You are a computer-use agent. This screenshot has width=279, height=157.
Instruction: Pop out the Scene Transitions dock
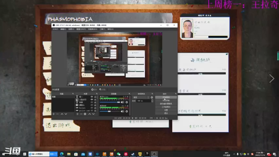tap(152, 94)
